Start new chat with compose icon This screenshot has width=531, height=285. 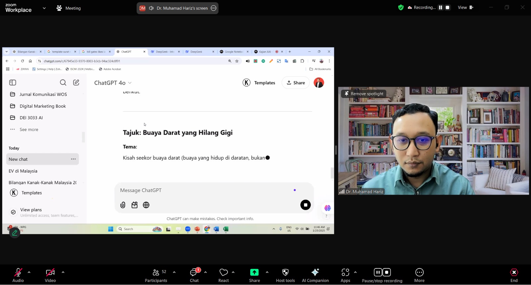point(76,82)
